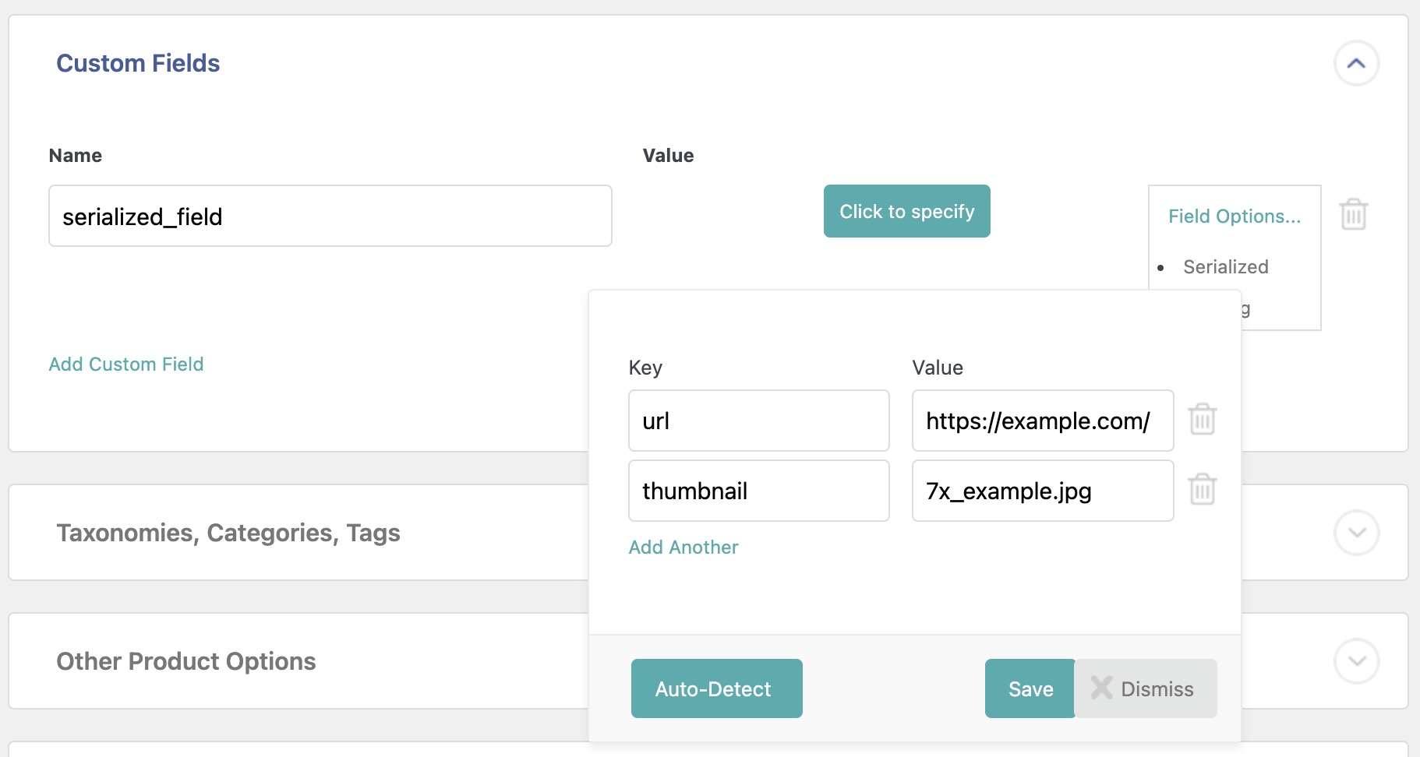Expand the Other Product Options chevron
The height and width of the screenshot is (757, 1420).
point(1356,661)
